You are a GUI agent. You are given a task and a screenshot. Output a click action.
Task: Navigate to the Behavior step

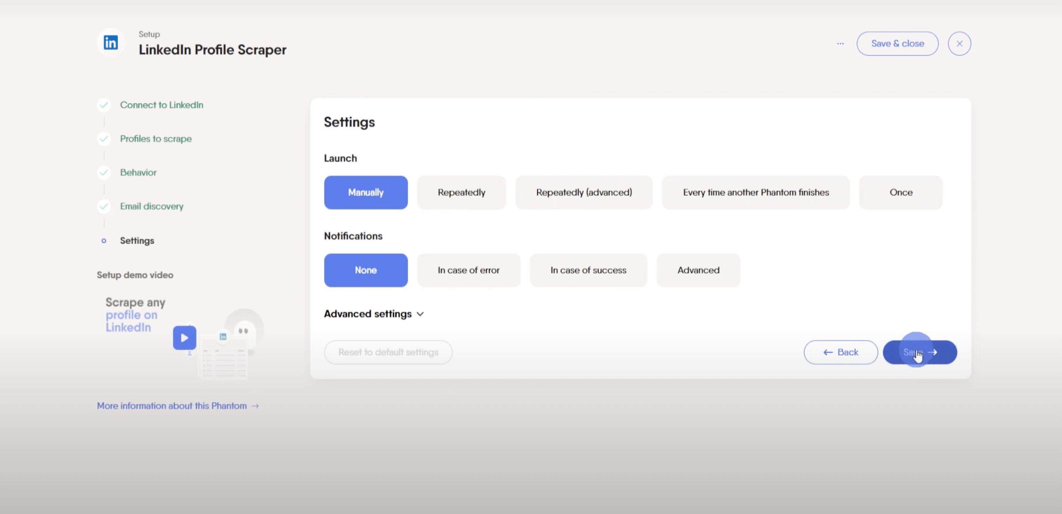pyautogui.click(x=138, y=173)
